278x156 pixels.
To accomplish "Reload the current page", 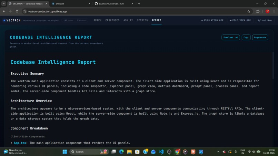I will pos(17,11).
